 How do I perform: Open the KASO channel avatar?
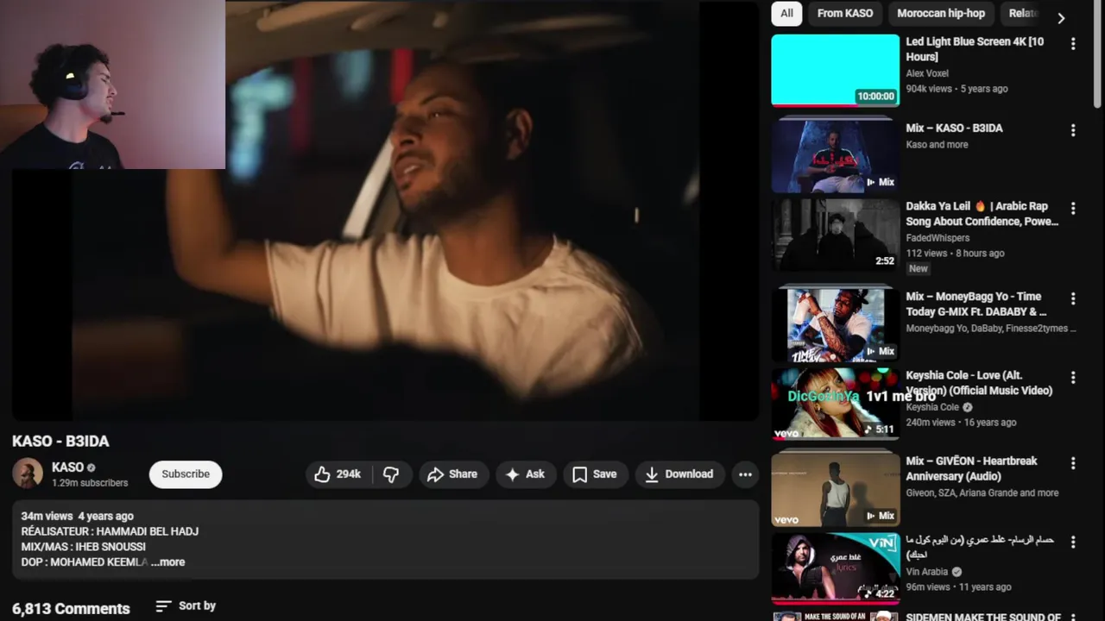[x=28, y=474]
